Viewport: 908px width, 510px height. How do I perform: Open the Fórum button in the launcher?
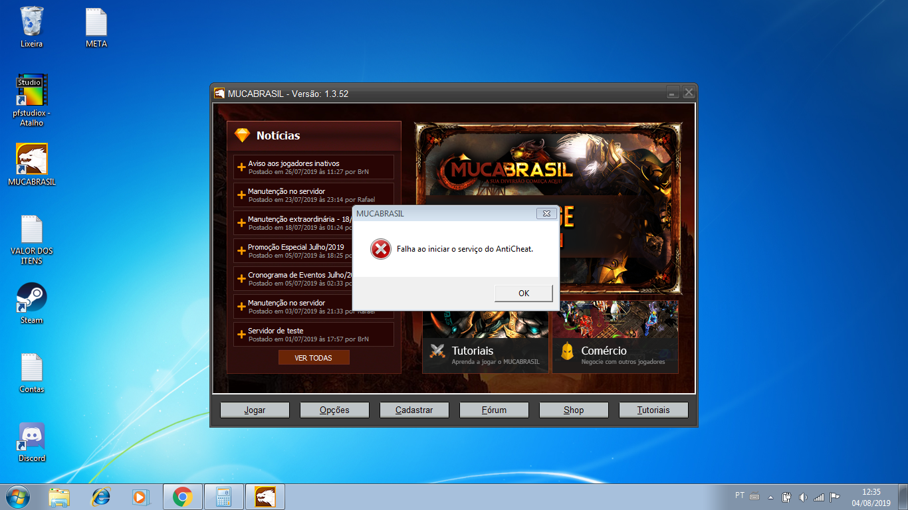coord(494,410)
